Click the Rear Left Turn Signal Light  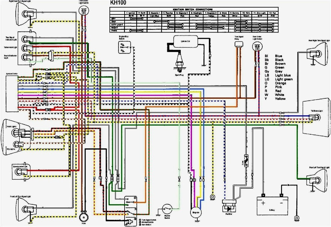point(316,179)
